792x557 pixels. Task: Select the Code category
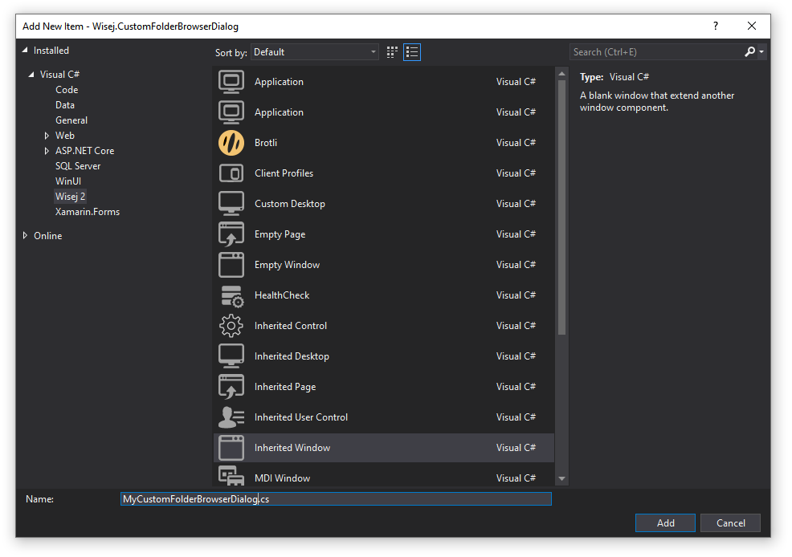[x=67, y=89]
